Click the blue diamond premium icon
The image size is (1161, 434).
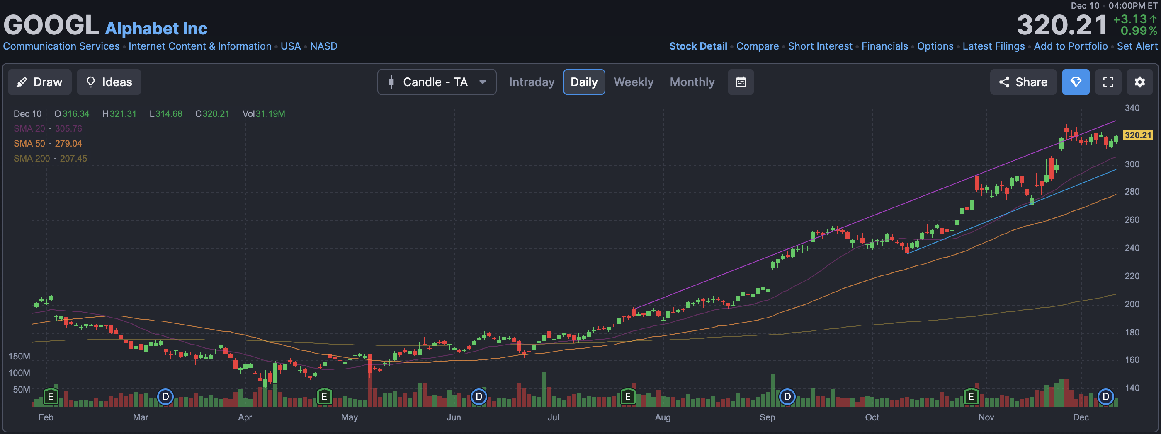(1075, 82)
